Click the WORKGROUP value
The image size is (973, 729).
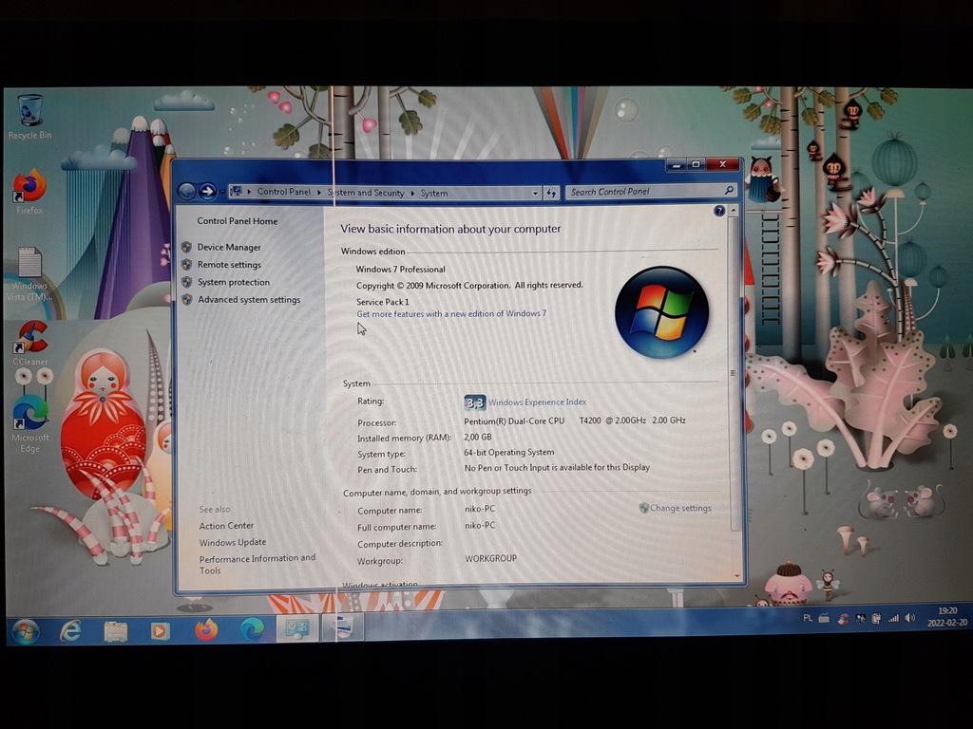[x=490, y=558]
